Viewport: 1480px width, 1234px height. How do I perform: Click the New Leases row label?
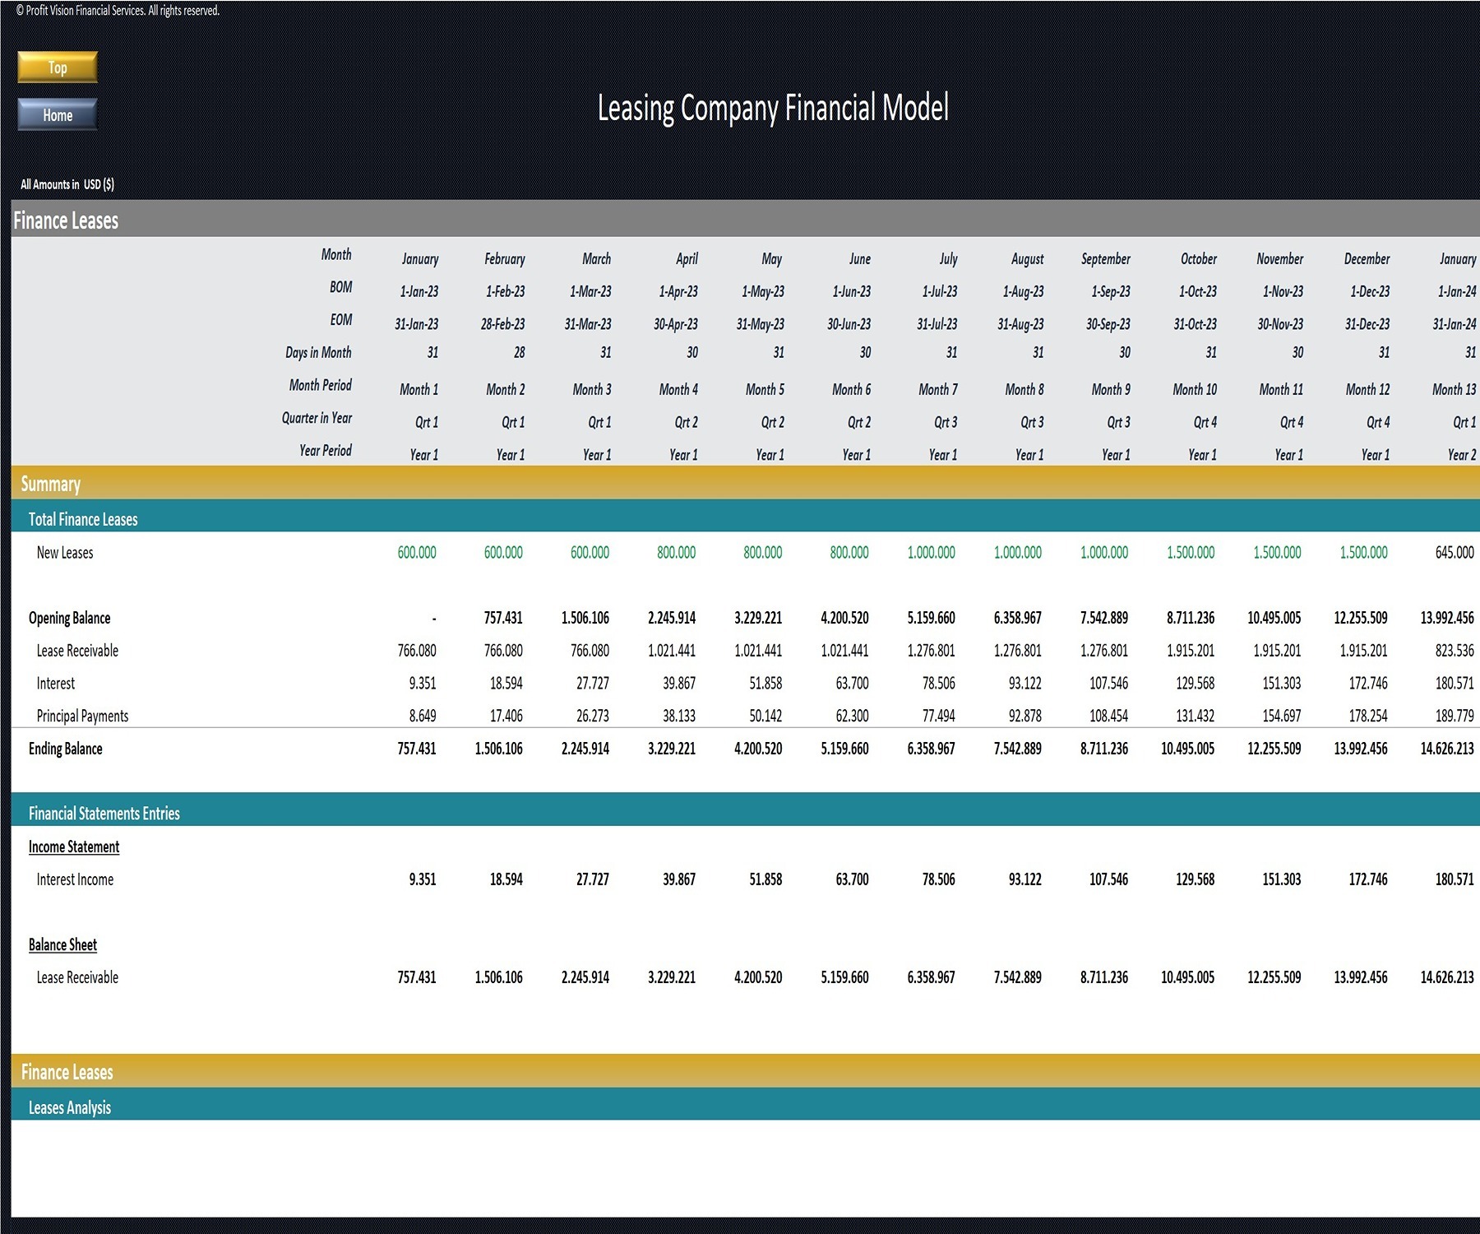(x=64, y=552)
